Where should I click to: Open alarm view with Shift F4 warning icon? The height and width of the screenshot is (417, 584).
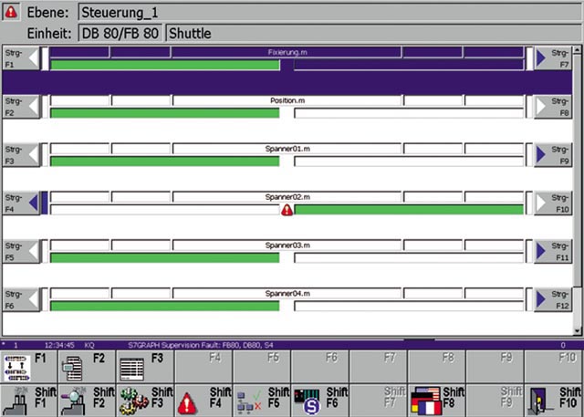(189, 401)
